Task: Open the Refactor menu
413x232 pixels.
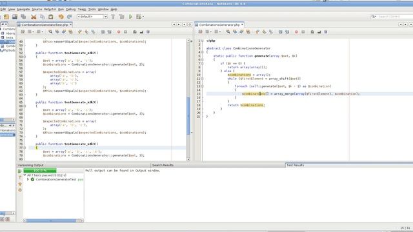Action: click(50, 9)
